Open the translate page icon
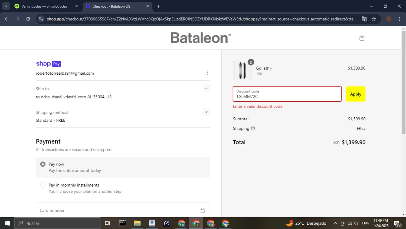Screen dimensions: 406x229 coord(364,19)
